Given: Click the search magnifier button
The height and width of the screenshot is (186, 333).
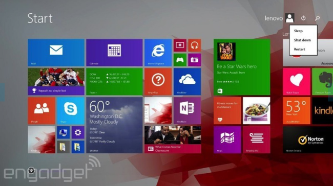Looking at the screenshot, I should tap(317, 18).
